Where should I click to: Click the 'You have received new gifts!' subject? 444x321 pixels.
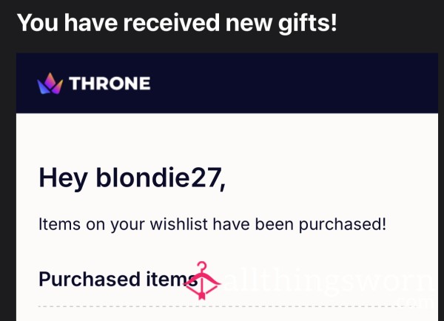pyautogui.click(x=178, y=23)
